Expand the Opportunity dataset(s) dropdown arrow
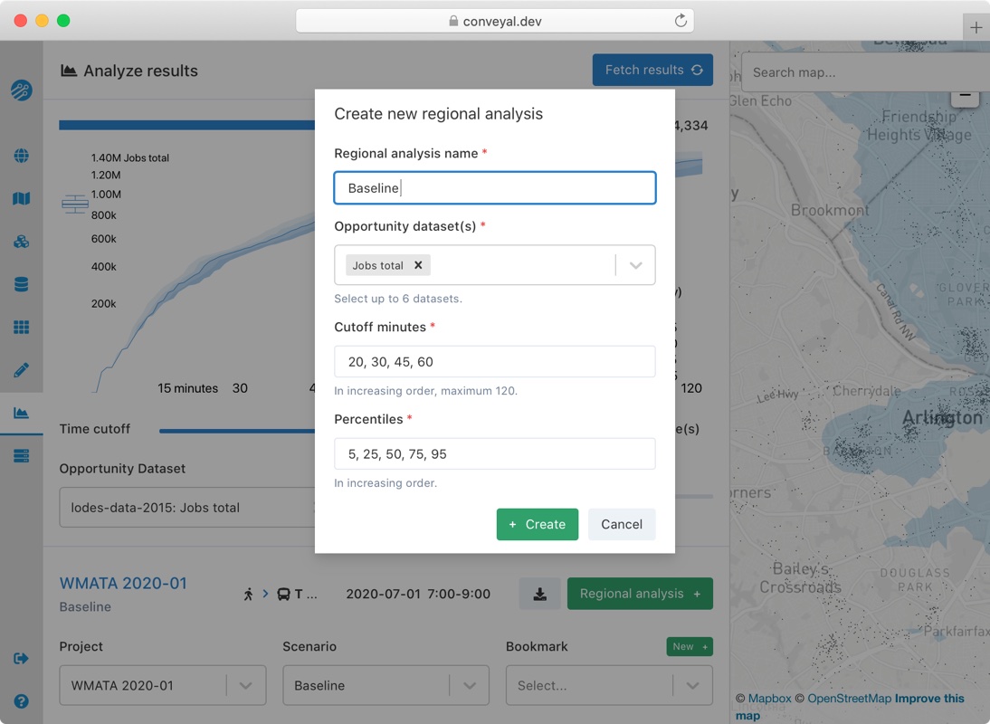 [635, 265]
